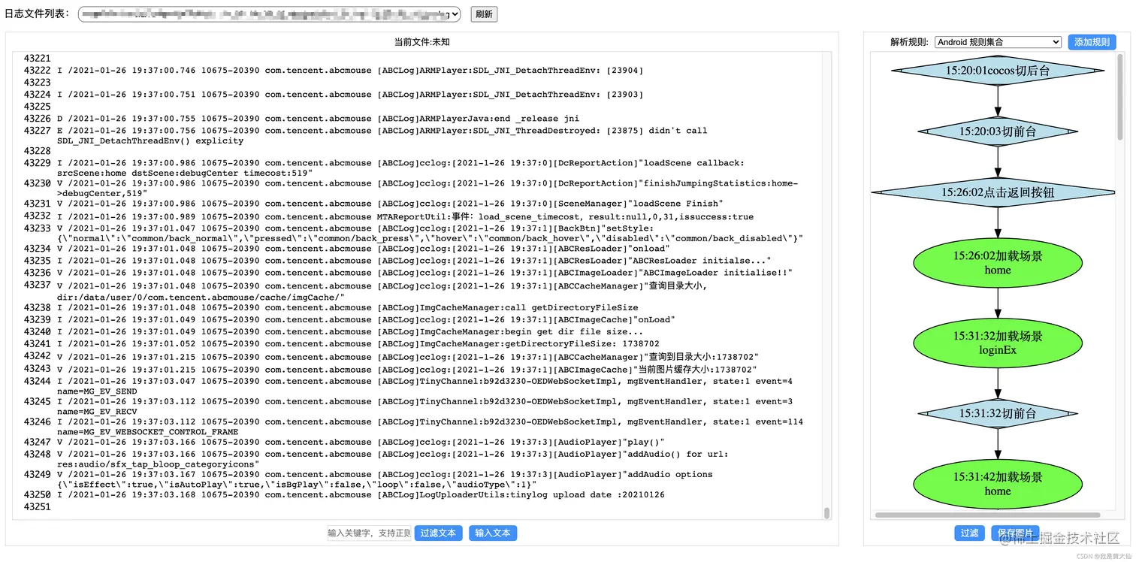This screenshot has width=1136, height=562.
Task: Click the log panel vertical scrollbar
Action: 826,512
